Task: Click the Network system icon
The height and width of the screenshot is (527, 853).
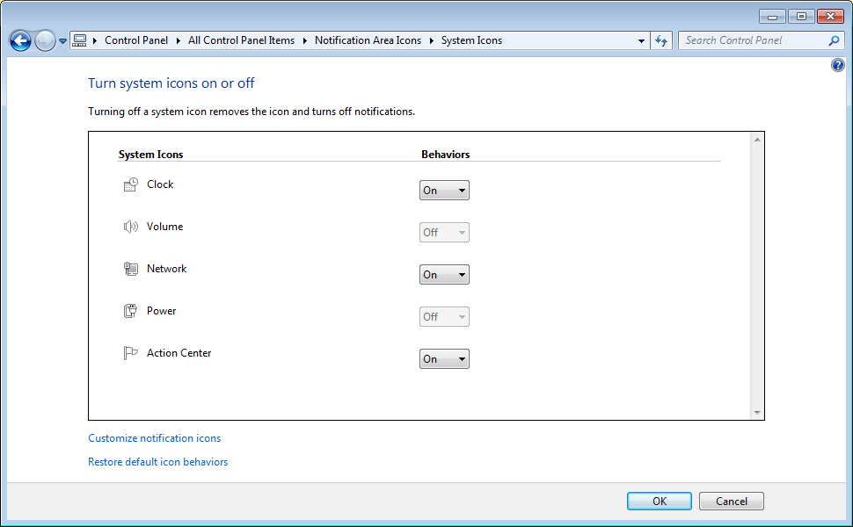Action: tap(131, 269)
